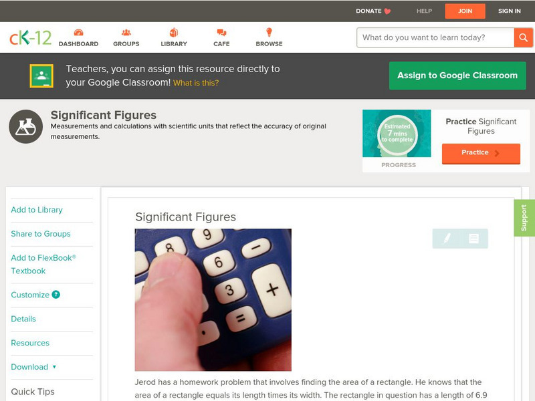Open the Library backpack icon
535x401 pixels.
point(174,32)
